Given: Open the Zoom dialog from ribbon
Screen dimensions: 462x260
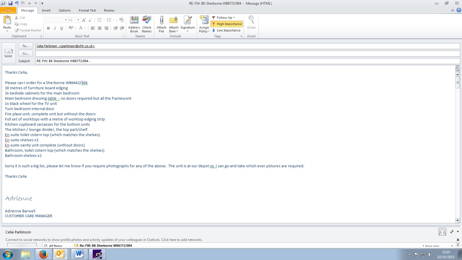Looking at the screenshot, I should (251, 23).
